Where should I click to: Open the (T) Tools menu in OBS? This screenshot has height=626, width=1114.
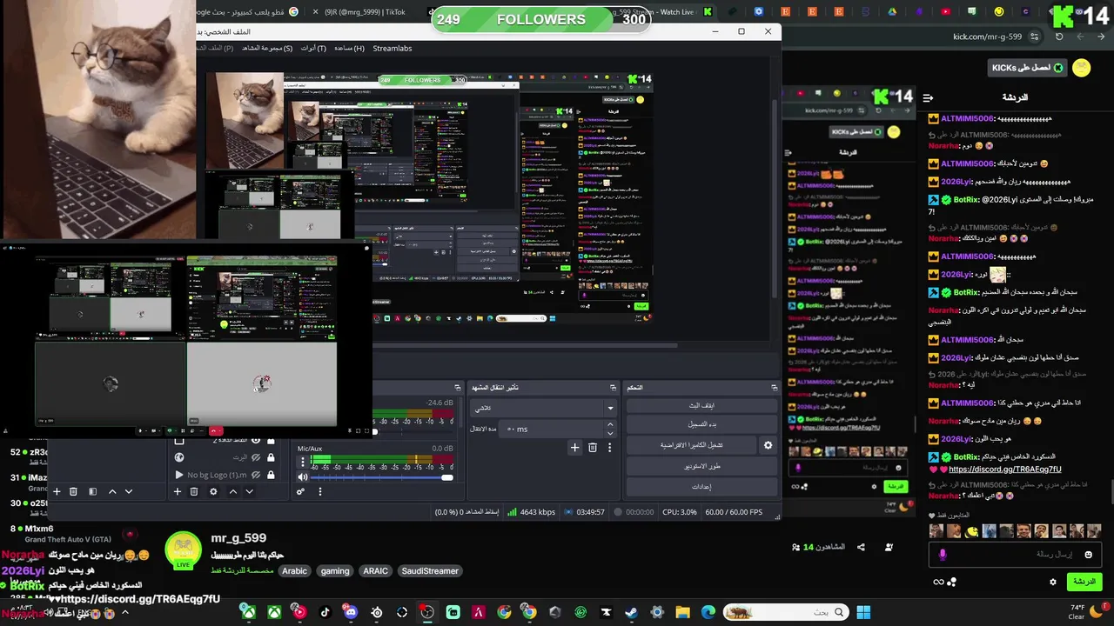313,49
